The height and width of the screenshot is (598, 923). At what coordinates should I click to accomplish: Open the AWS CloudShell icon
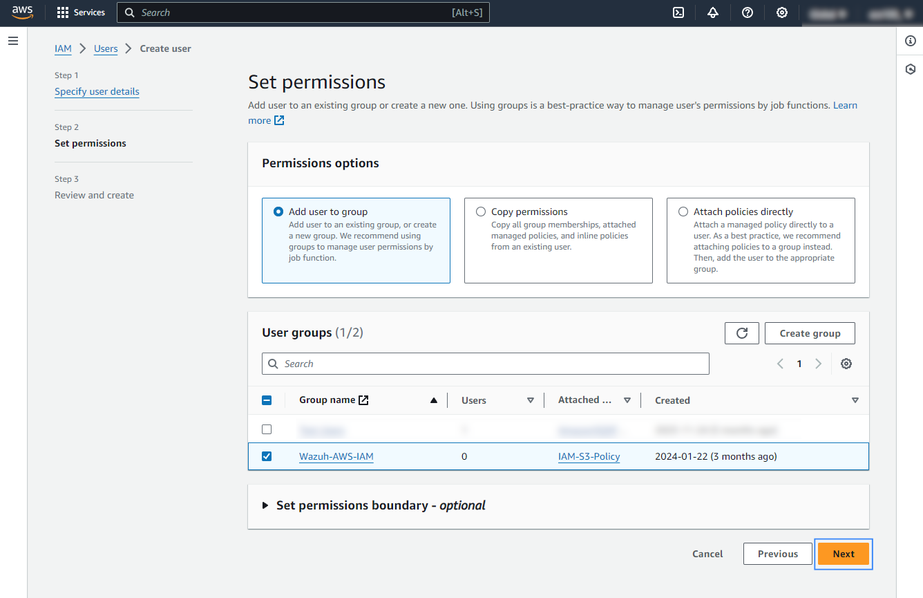(678, 12)
